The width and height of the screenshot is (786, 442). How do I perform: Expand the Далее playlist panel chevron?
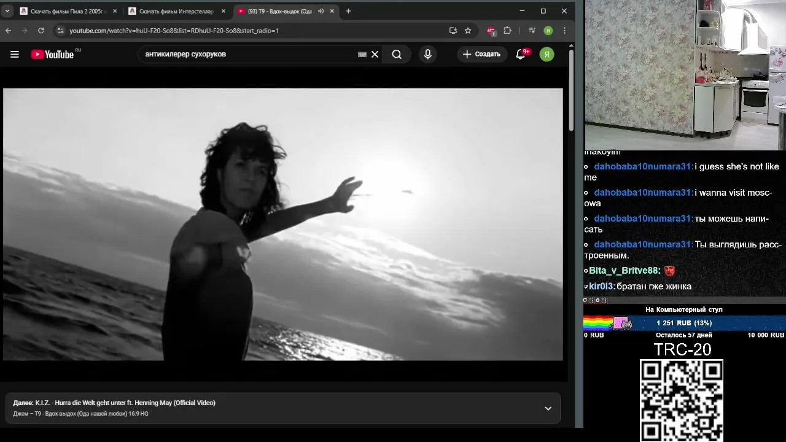(x=548, y=408)
